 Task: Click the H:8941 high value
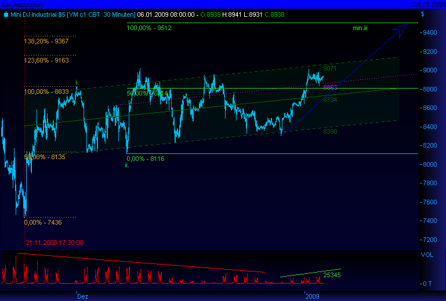(x=231, y=15)
